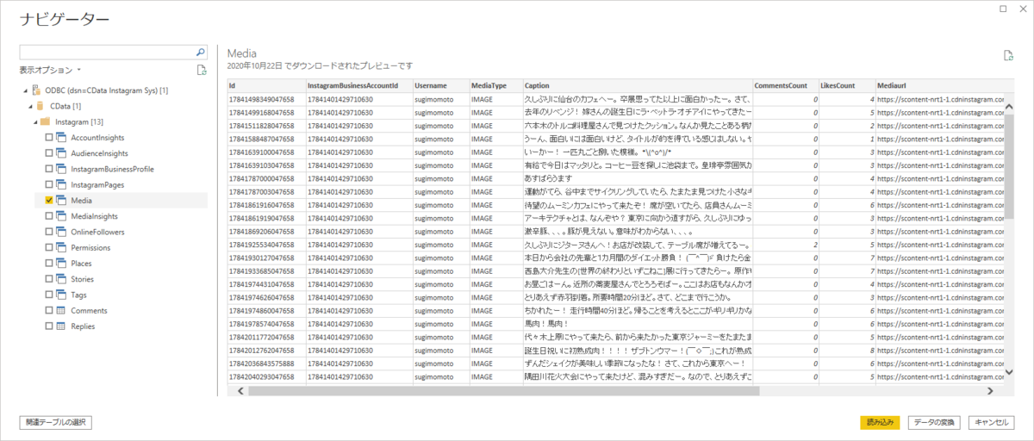The width and height of the screenshot is (1034, 441).
Task: Click the refresh icon beside 表示オプション
Action: [x=202, y=70]
